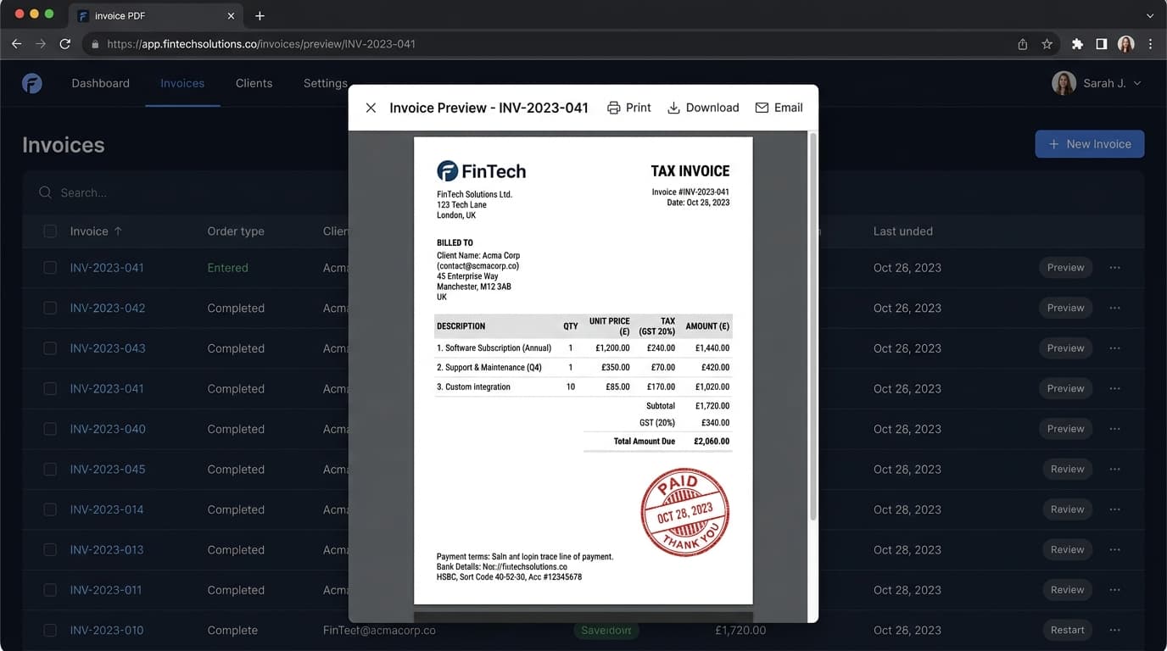Click the browser forward arrow
The width and height of the screenshot is (1167, 651).
[41, 43]
